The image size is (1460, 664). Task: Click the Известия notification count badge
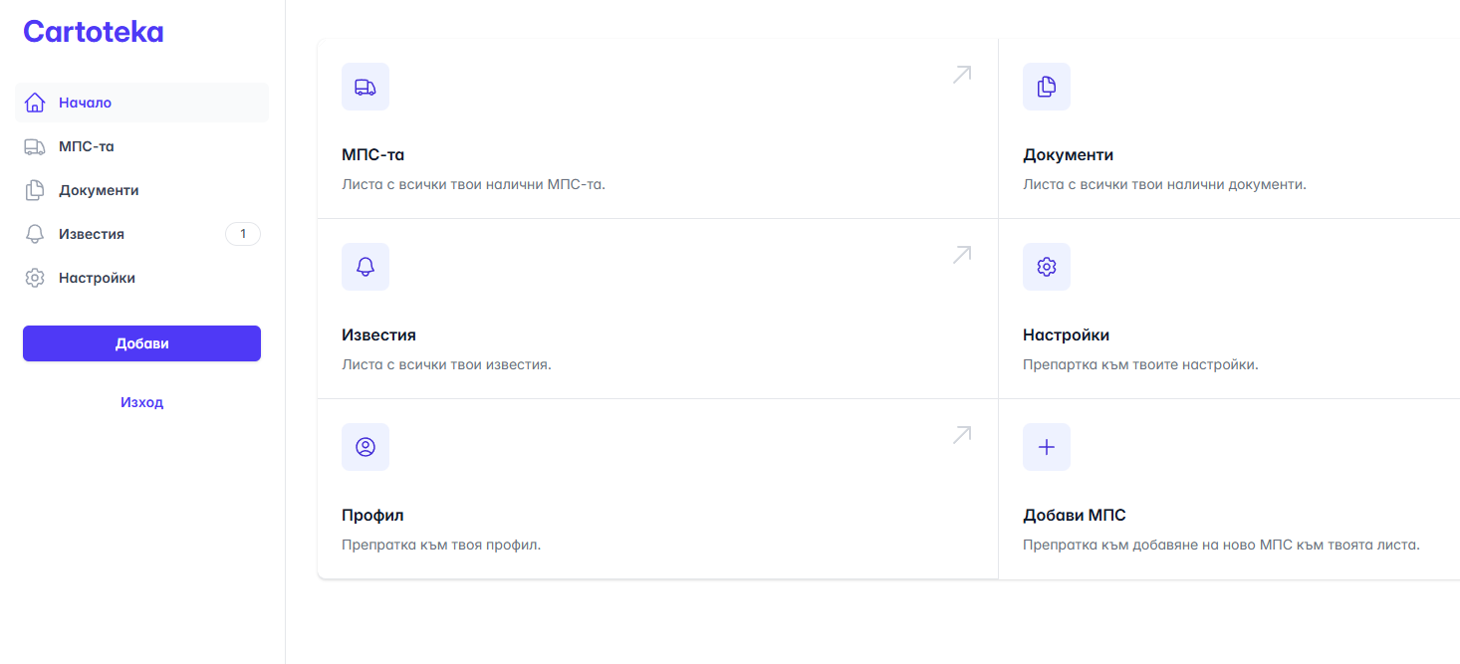(x=243, y=234)
